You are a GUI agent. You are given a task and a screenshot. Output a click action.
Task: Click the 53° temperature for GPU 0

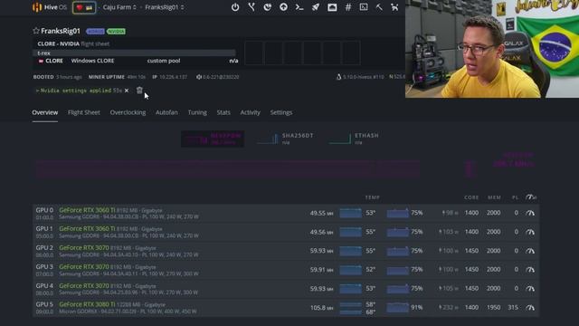[x=370, y=213]
